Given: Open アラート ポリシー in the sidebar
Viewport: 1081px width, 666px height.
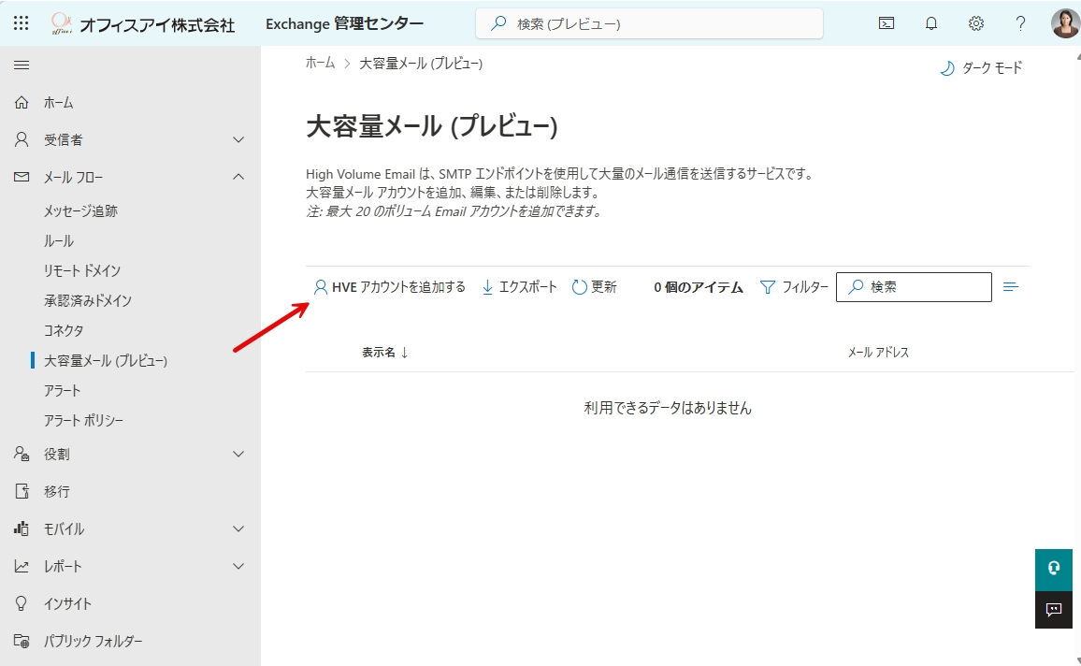Looking at the screenshot, I should click(83, 420).
